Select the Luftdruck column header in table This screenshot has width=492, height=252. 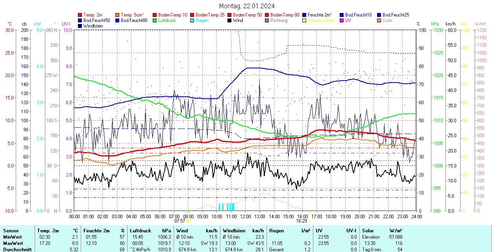click(x=141, y=231)
